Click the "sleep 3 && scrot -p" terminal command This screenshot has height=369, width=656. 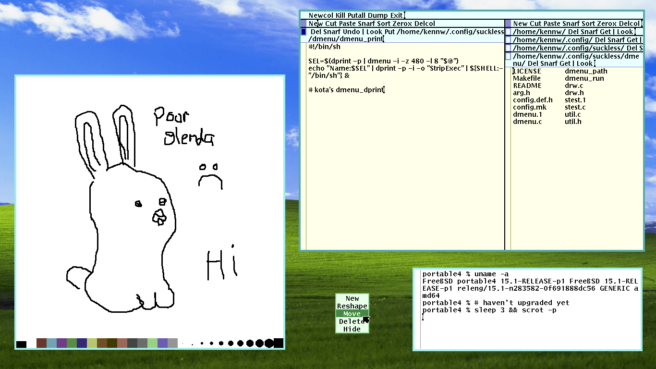point(515,310)
